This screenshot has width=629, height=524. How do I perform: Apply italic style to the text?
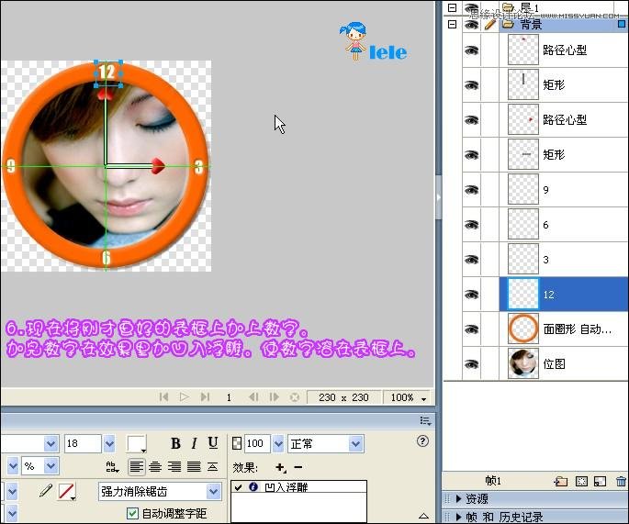pos(195,444)
